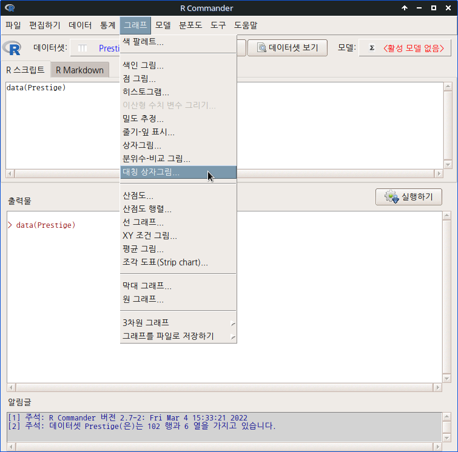Select 밀도 추정... menu entry
Image resolution: width=458 pixels, height=452 pixels.
(178, 119)
